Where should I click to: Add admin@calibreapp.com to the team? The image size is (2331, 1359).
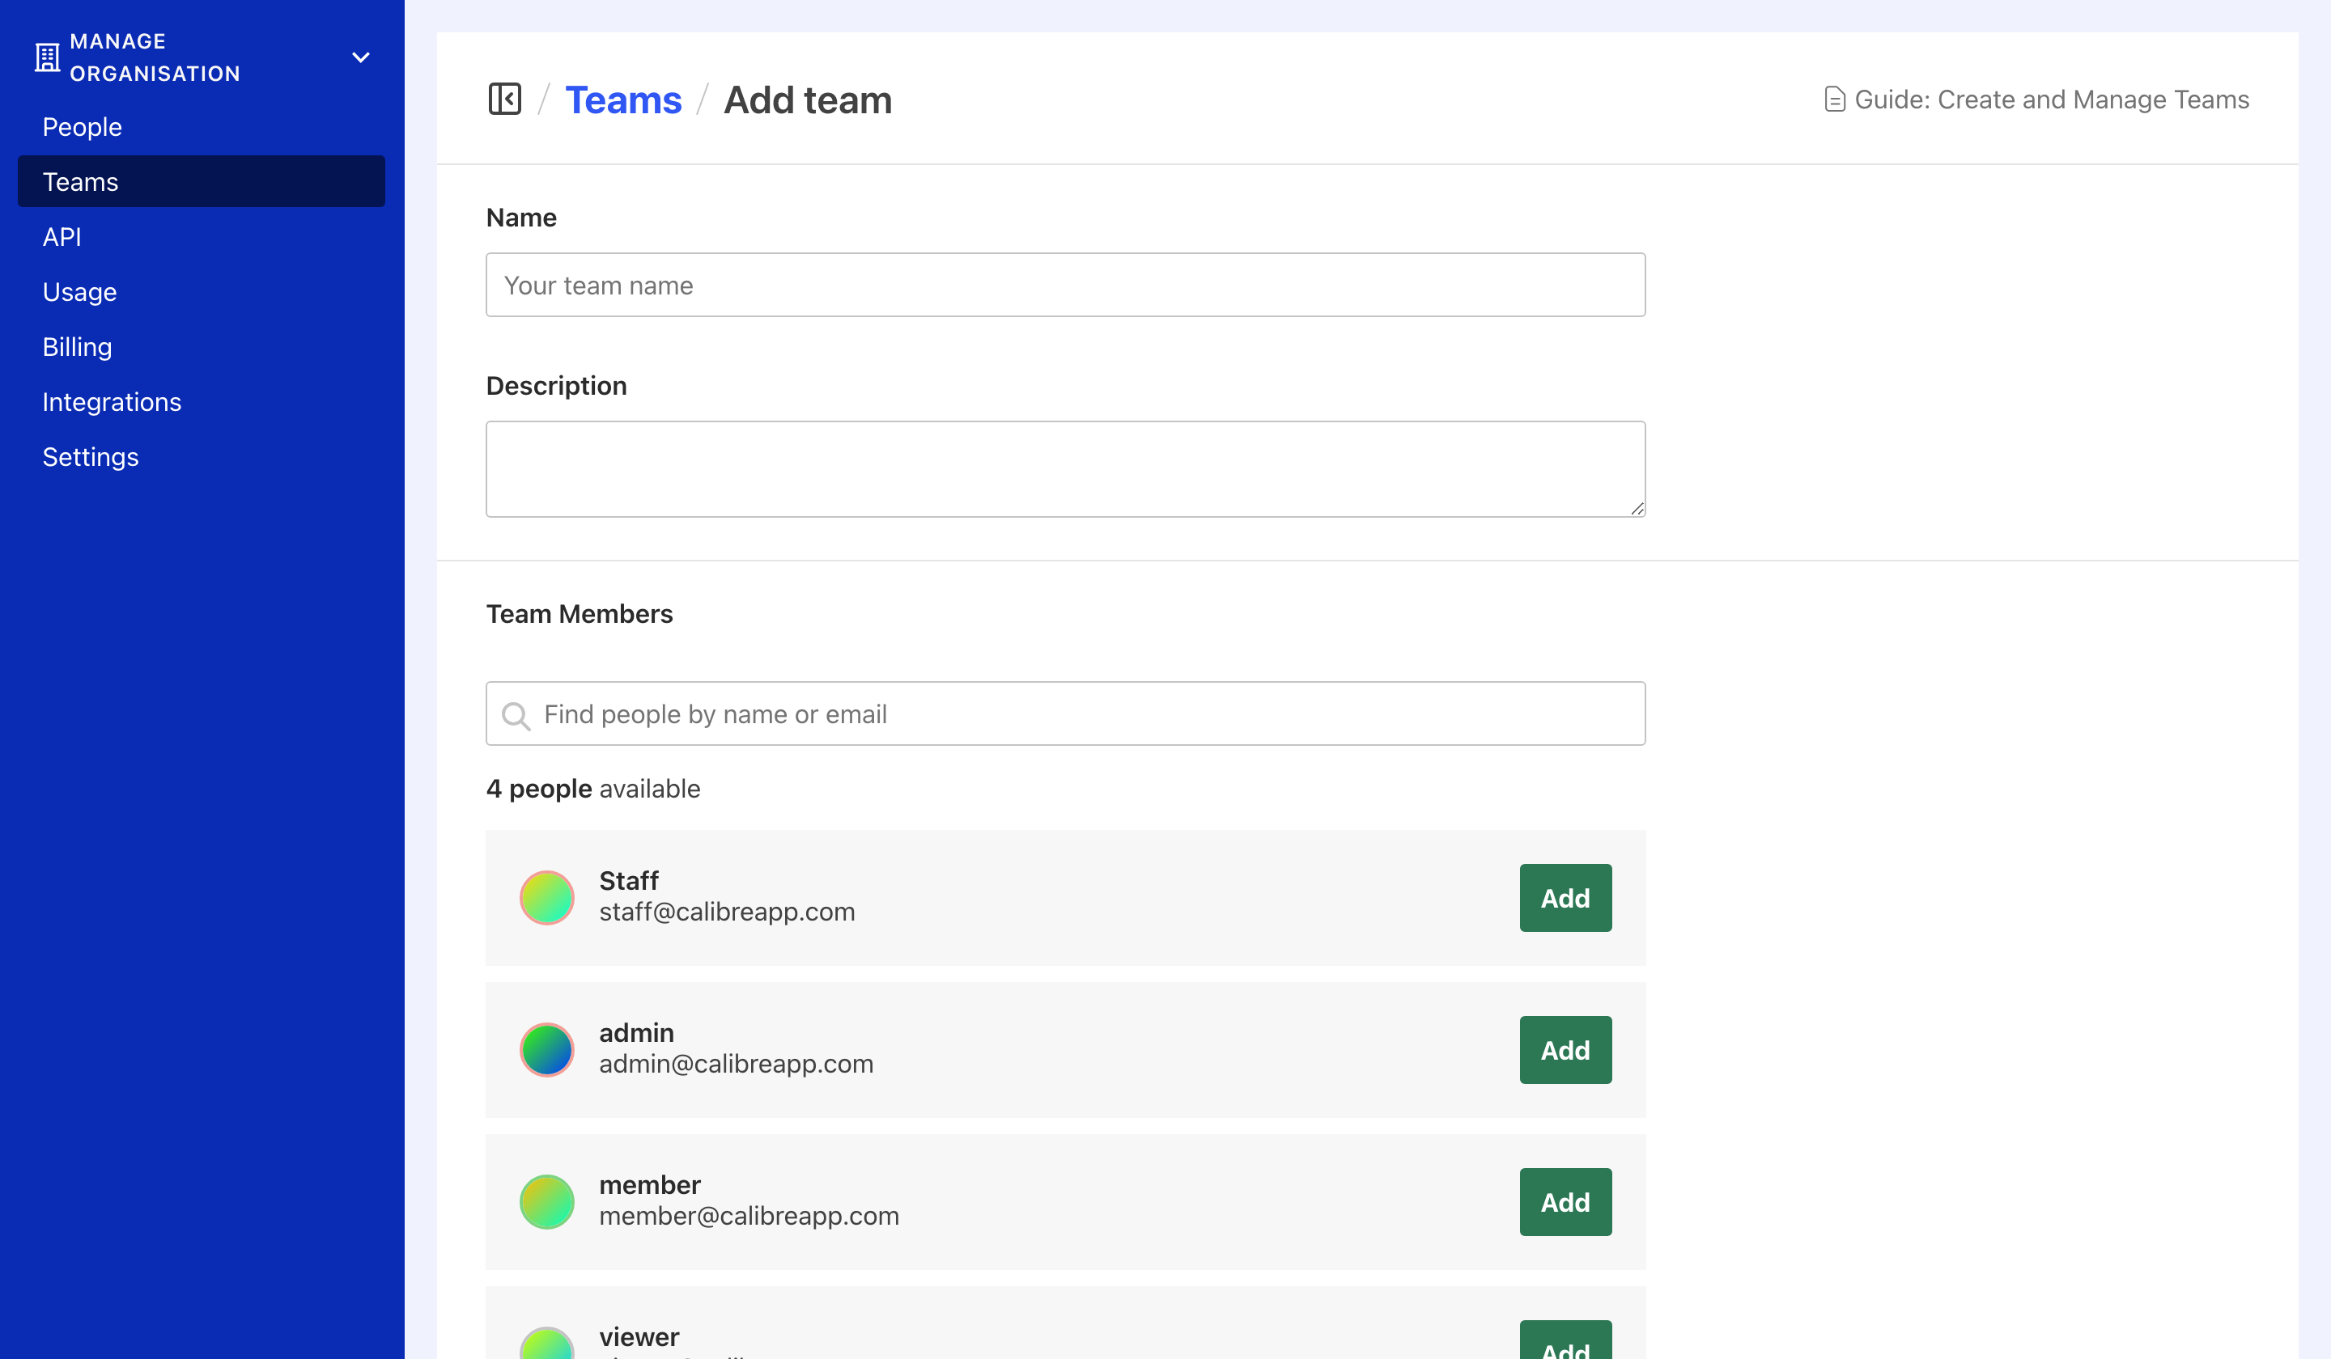pos(1565,1049)
